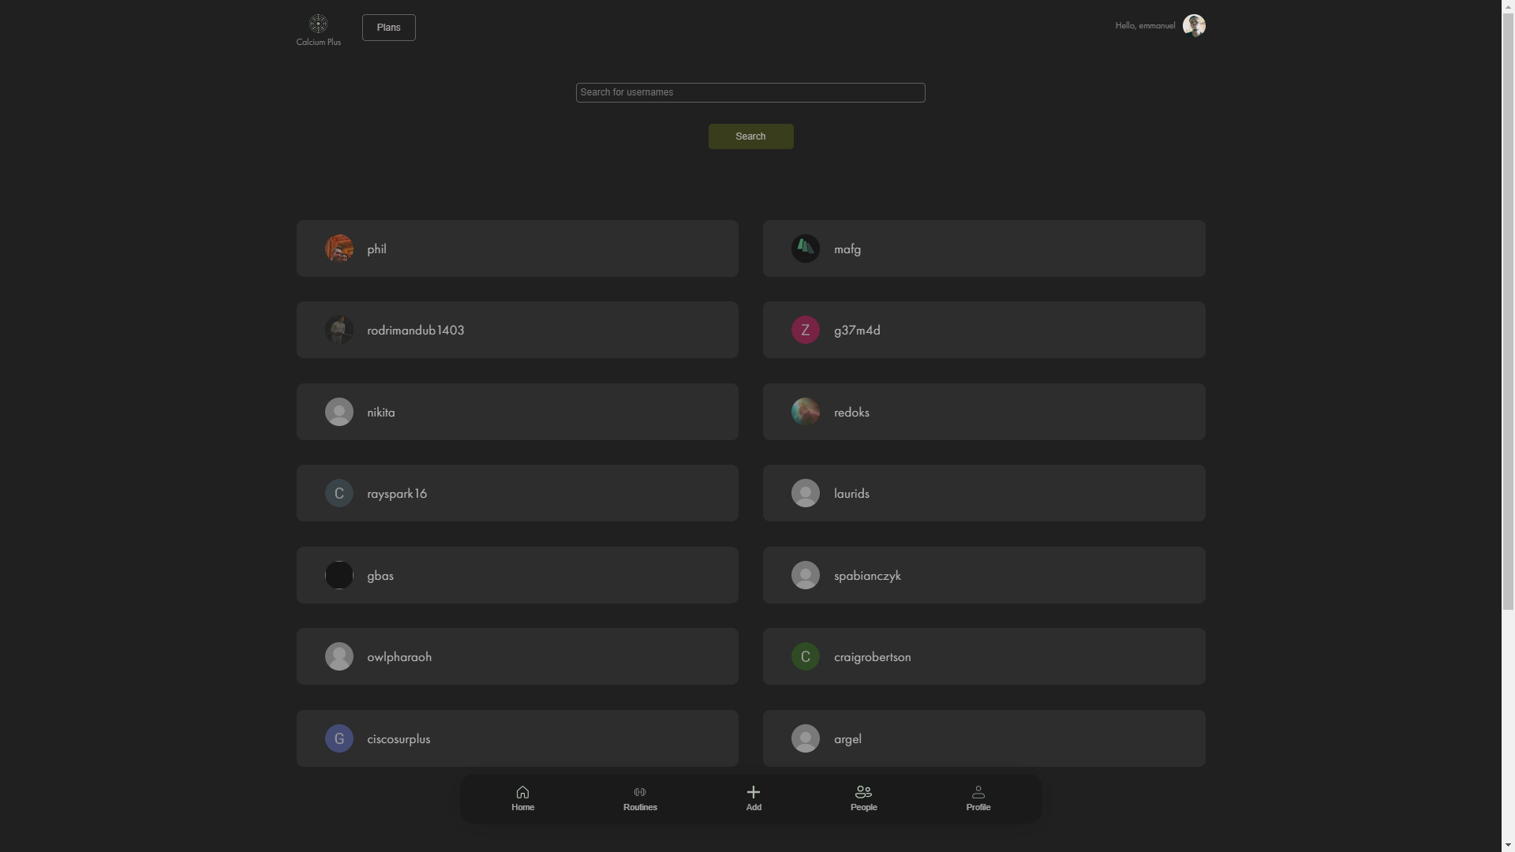Open the Home tab in bottom navigation

[522, 798]
